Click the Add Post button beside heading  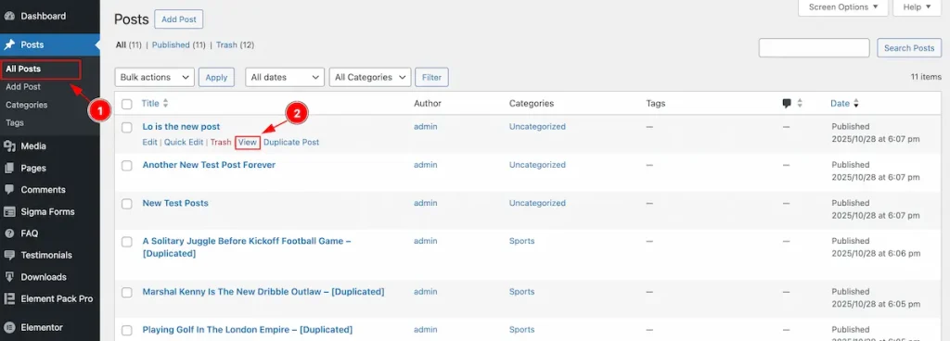(x=179, y=19)
